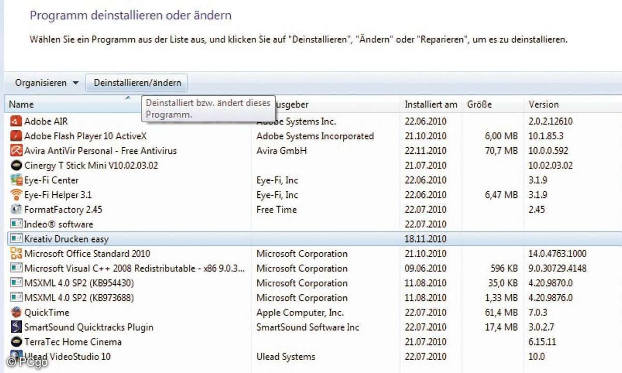Select Adobe Flash Player 10 ActiveX row

click(x=86, y=136)
